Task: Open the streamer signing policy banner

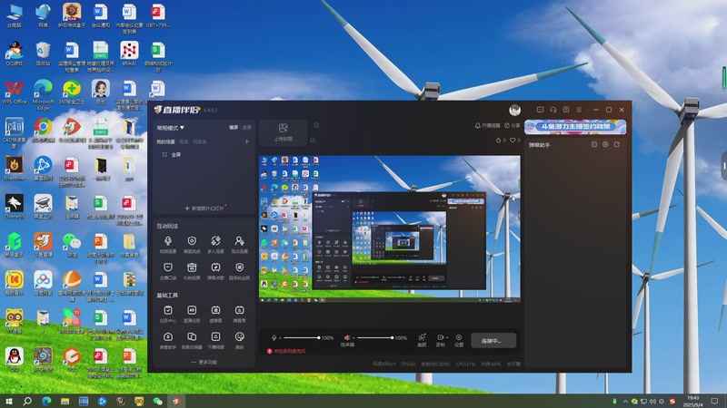Action: [x=575, y=127]
